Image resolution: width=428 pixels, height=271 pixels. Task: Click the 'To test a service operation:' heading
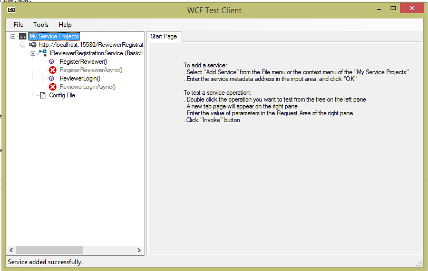pos(217,93)
